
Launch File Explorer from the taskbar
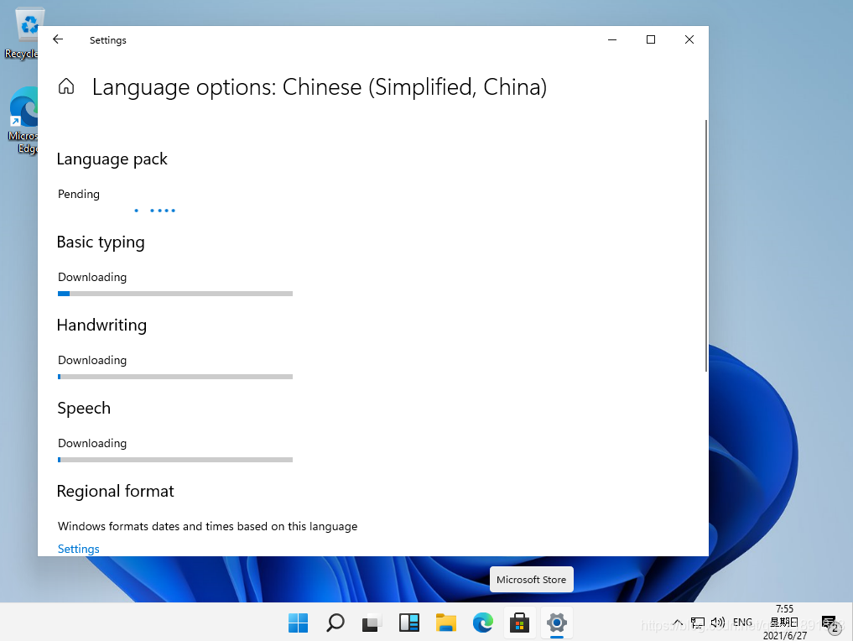click(x=446, y=623)
